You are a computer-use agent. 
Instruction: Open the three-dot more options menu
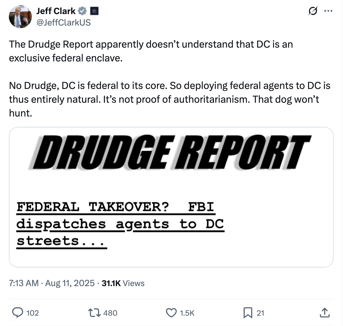click(x=328, y=11)
